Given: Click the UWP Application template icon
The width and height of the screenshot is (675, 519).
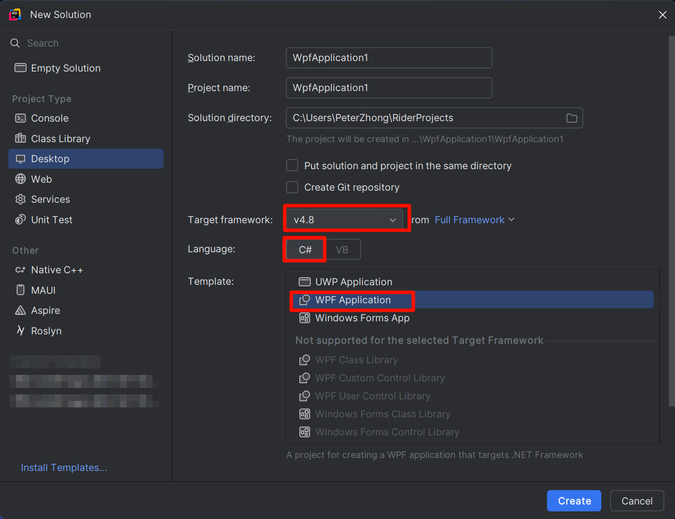Looking at the screenshot, I should pyautogui.click(x=305, y=282).
